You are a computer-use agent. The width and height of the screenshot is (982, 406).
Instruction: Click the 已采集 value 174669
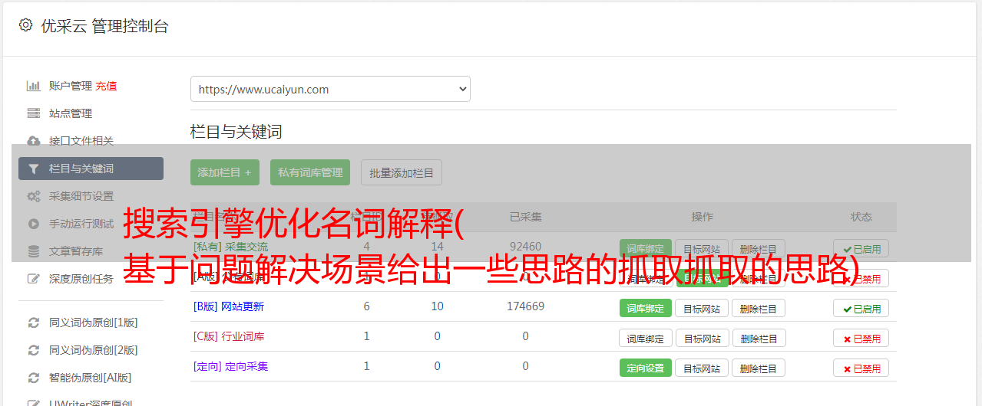coord(525,306)
